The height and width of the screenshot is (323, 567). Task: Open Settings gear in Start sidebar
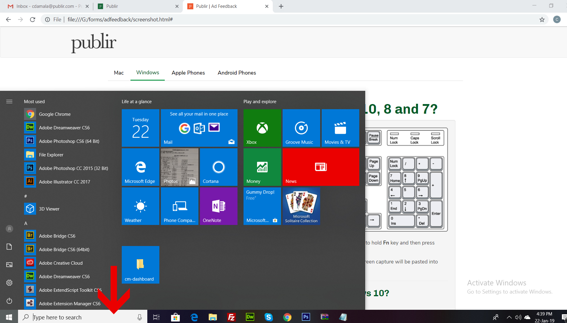[x=9, y=283]
